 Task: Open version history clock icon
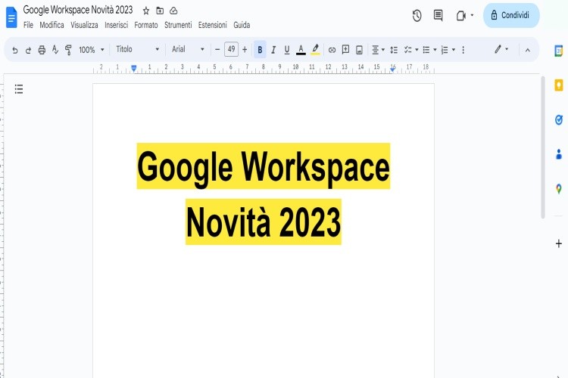tap(417, 16)
